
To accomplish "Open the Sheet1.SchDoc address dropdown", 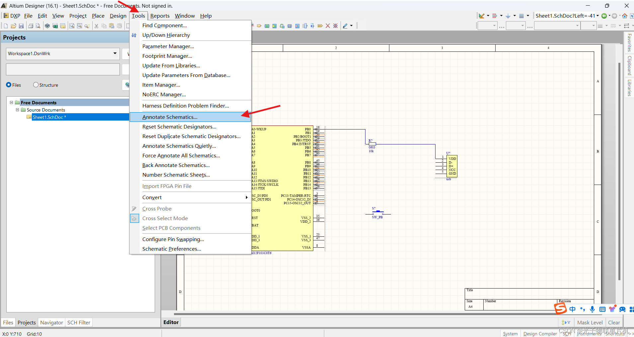I will coord(598,16).
